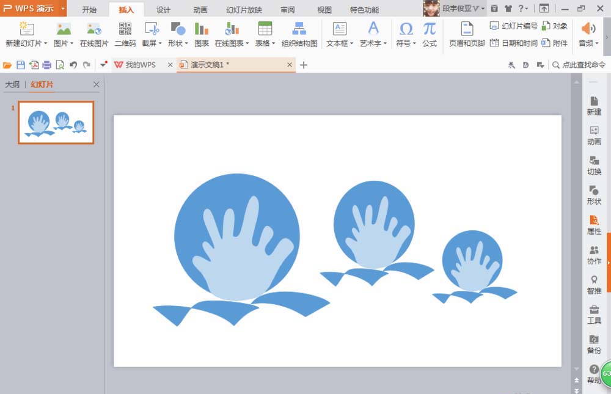This screenshot has height=394, width=611.
Task: Insert slide number (幻灯片编号)
Action: tap(514, 26)
